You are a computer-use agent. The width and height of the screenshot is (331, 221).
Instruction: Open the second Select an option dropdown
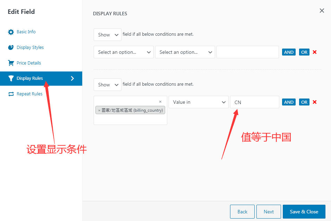(x=185, y=52)
